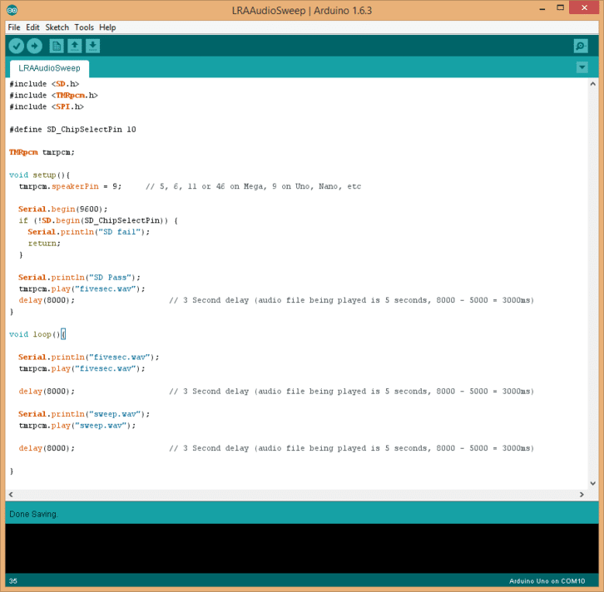Screen dimensions: 604x592
Task: Click the horizontal scrollbar right arrow
Action: pyautogui.click(x=582, y=494)
